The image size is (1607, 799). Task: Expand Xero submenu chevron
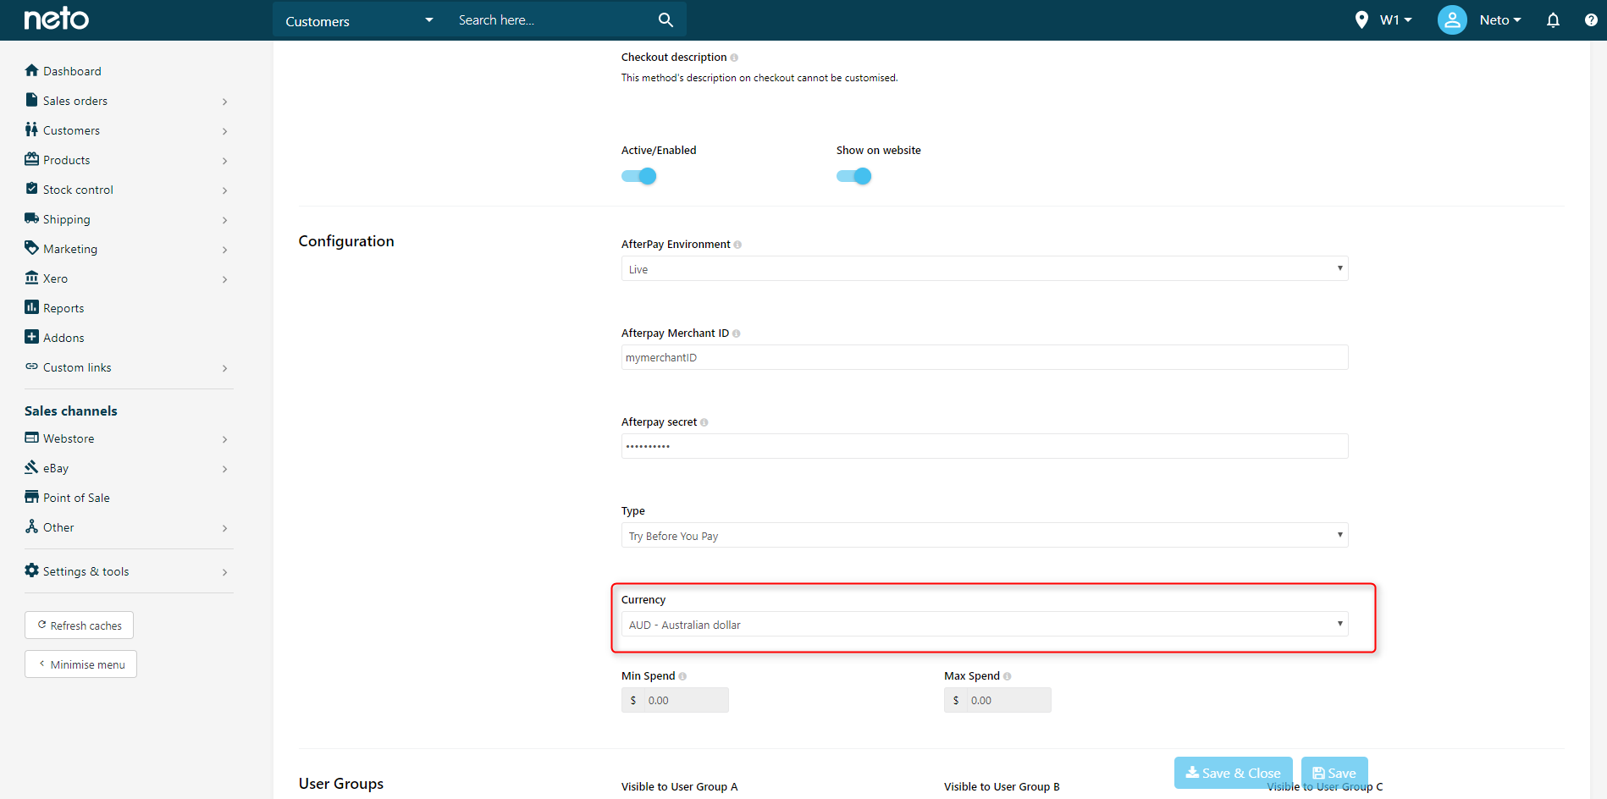[x=224, y=279]
